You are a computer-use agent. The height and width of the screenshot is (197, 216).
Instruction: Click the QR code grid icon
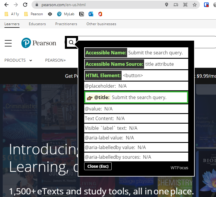(x=185, y=5)
